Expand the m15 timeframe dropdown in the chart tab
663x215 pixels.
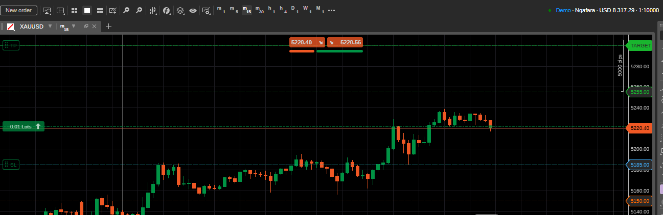[74, 26]
